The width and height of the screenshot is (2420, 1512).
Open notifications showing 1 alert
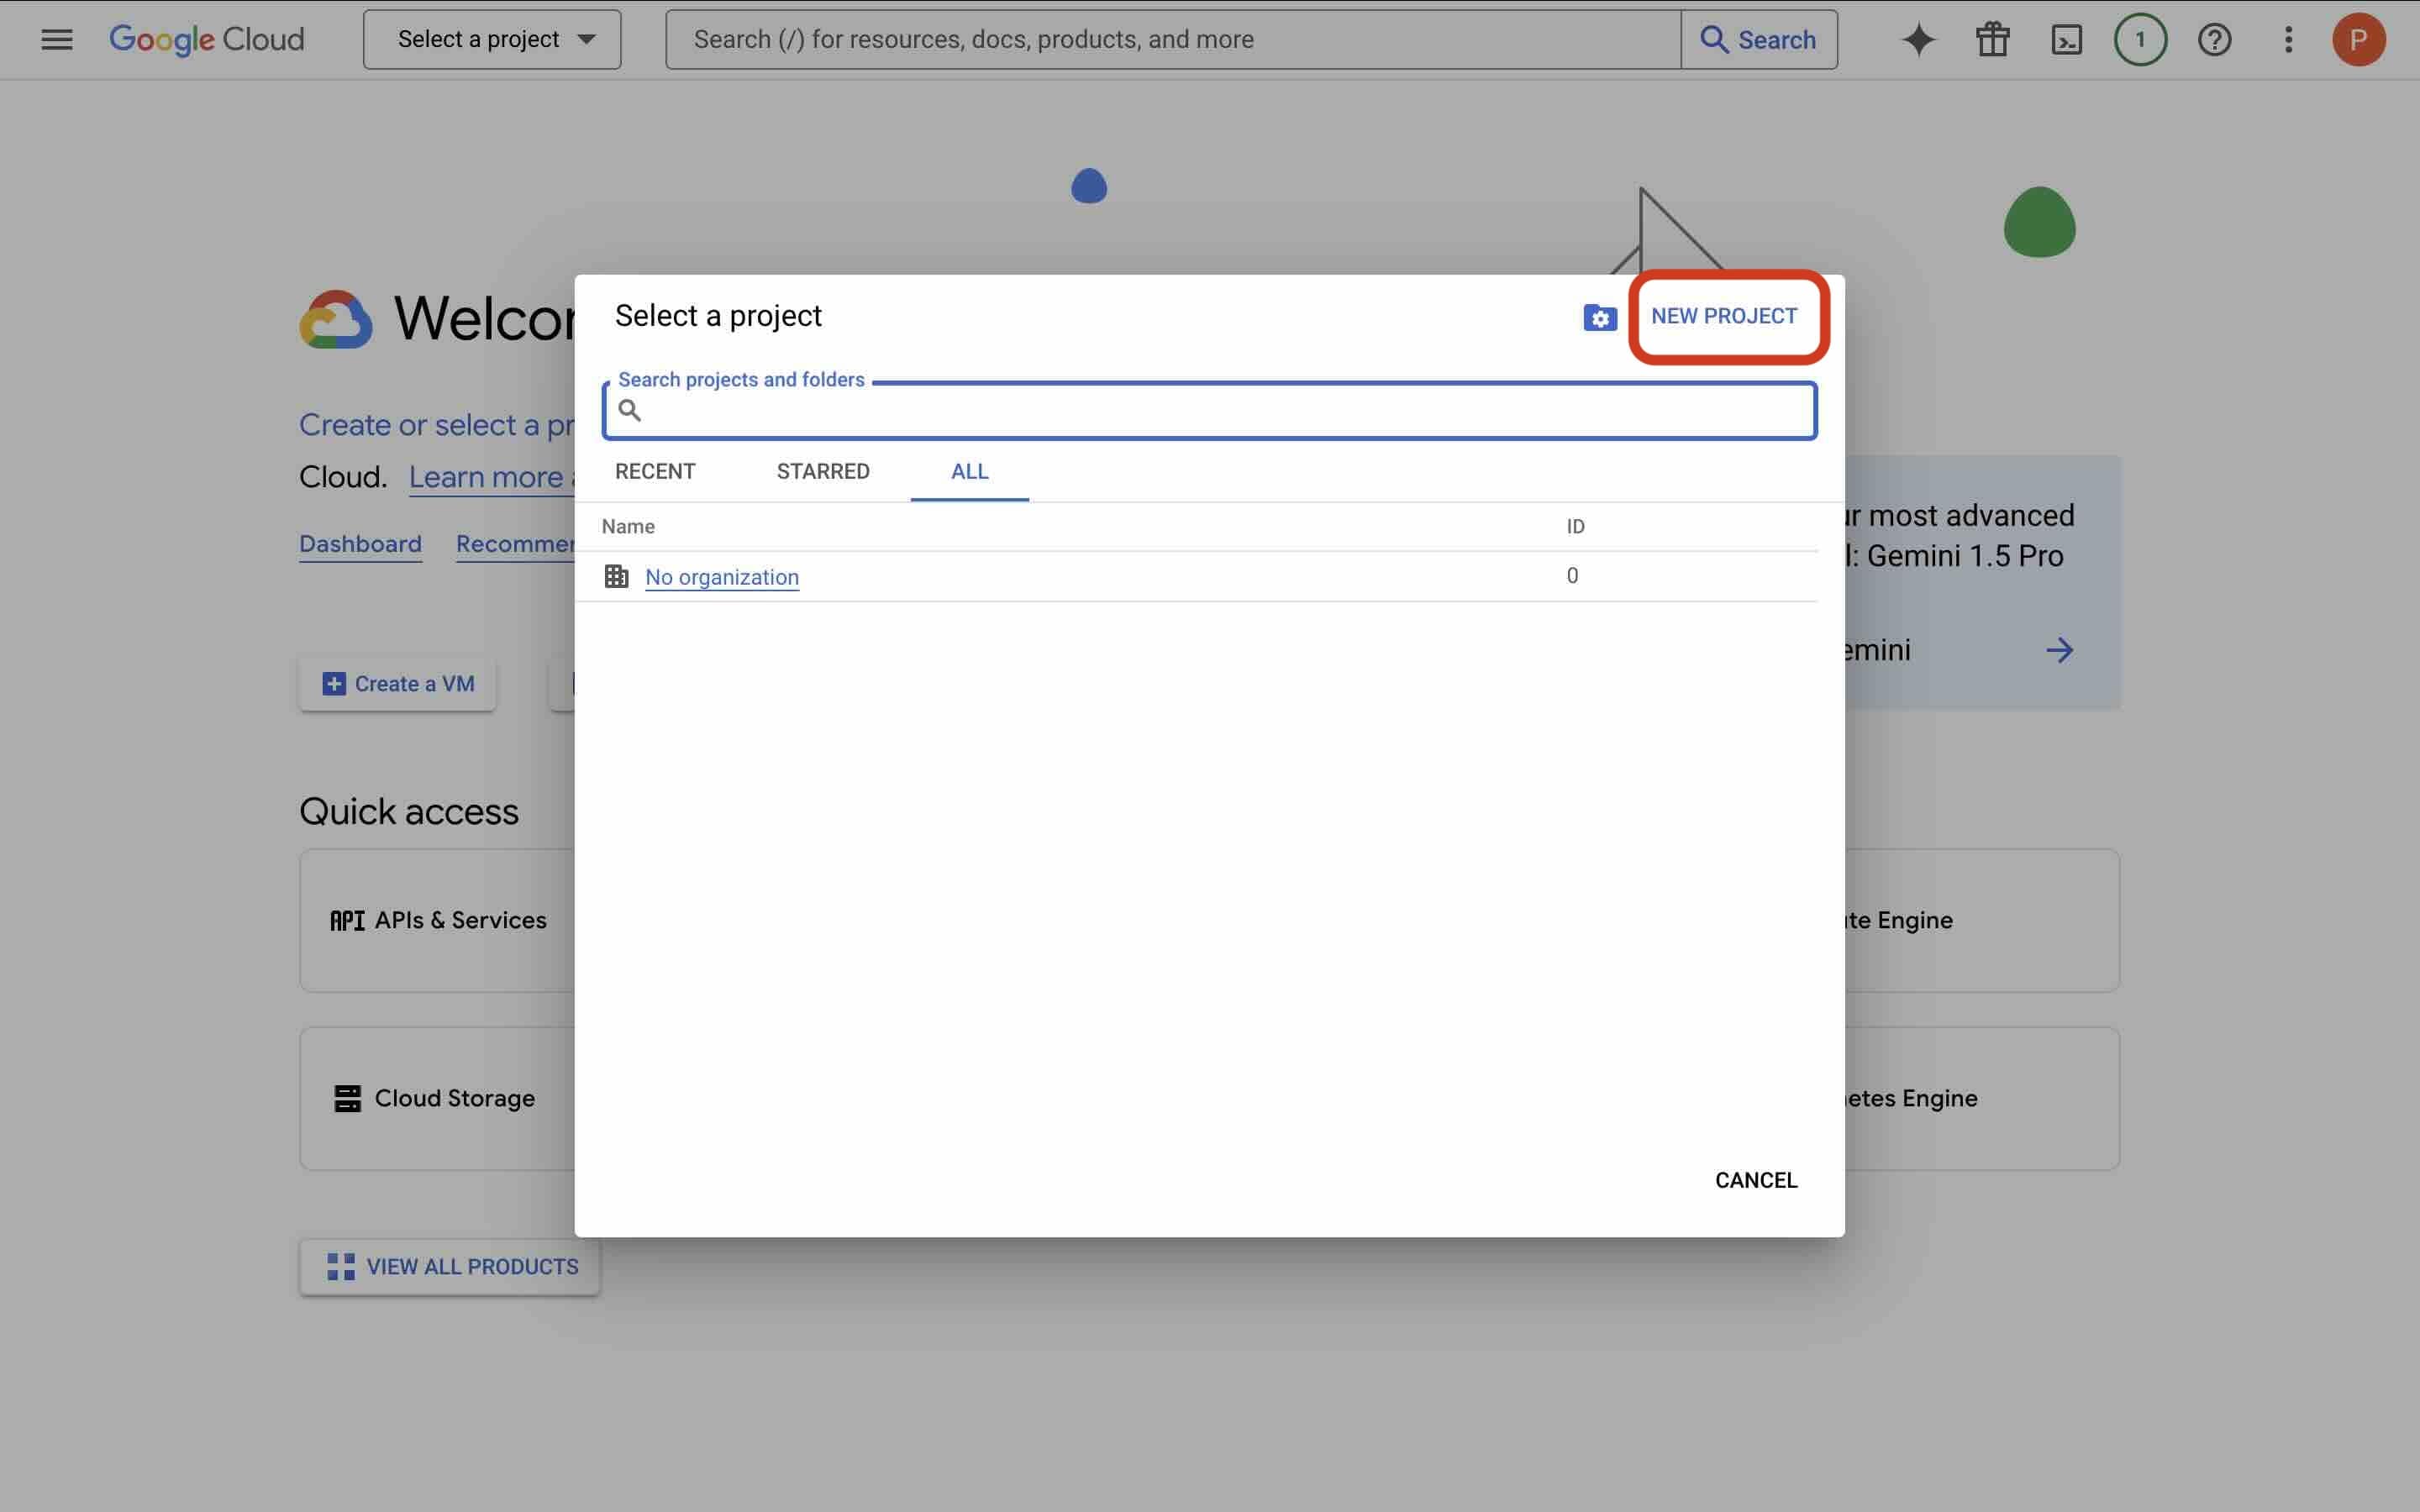coord(2140,39)
